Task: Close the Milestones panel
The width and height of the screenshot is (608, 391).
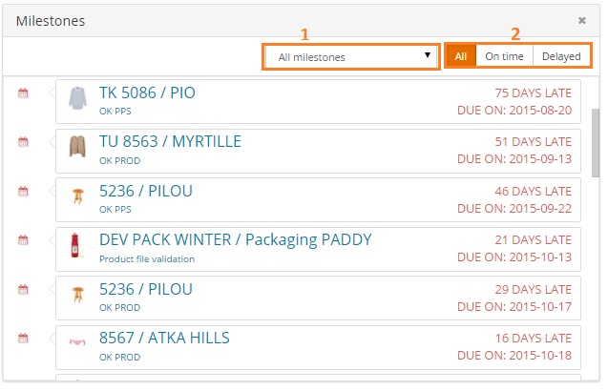Action: [x=582, y=19]
